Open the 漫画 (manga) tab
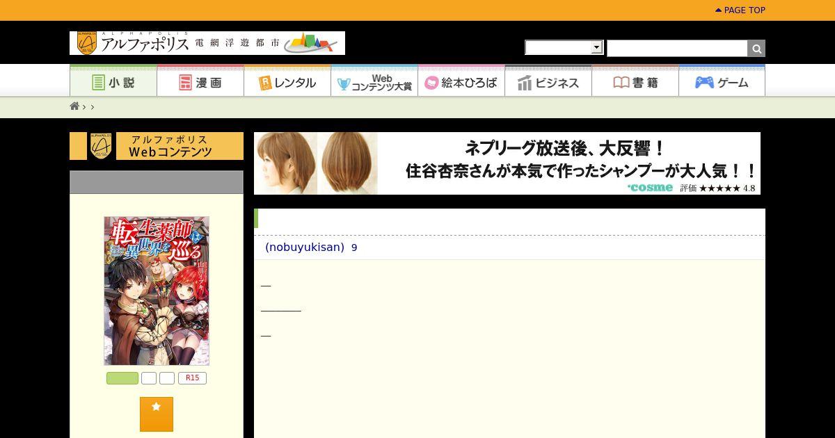Image resolution: width=835 pixels, height=438 pixels. [200, 82]
